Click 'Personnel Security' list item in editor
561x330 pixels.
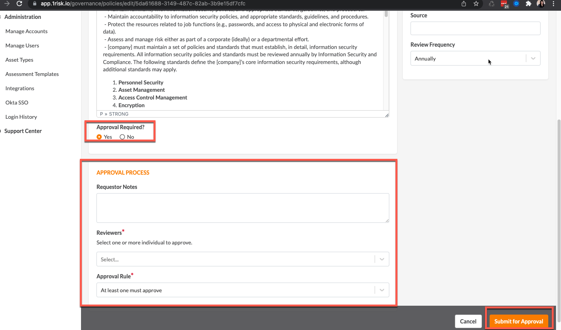point(141,82)
